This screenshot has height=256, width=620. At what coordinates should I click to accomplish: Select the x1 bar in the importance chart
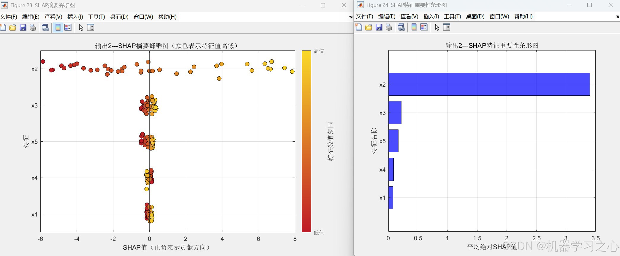click(x=391, y=197)
